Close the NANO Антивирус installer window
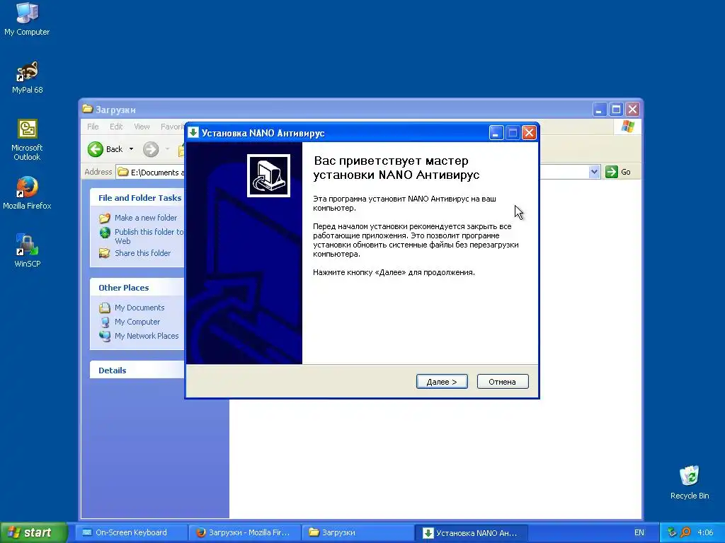This screenshot has width=725, height=543. pos(529,133)
